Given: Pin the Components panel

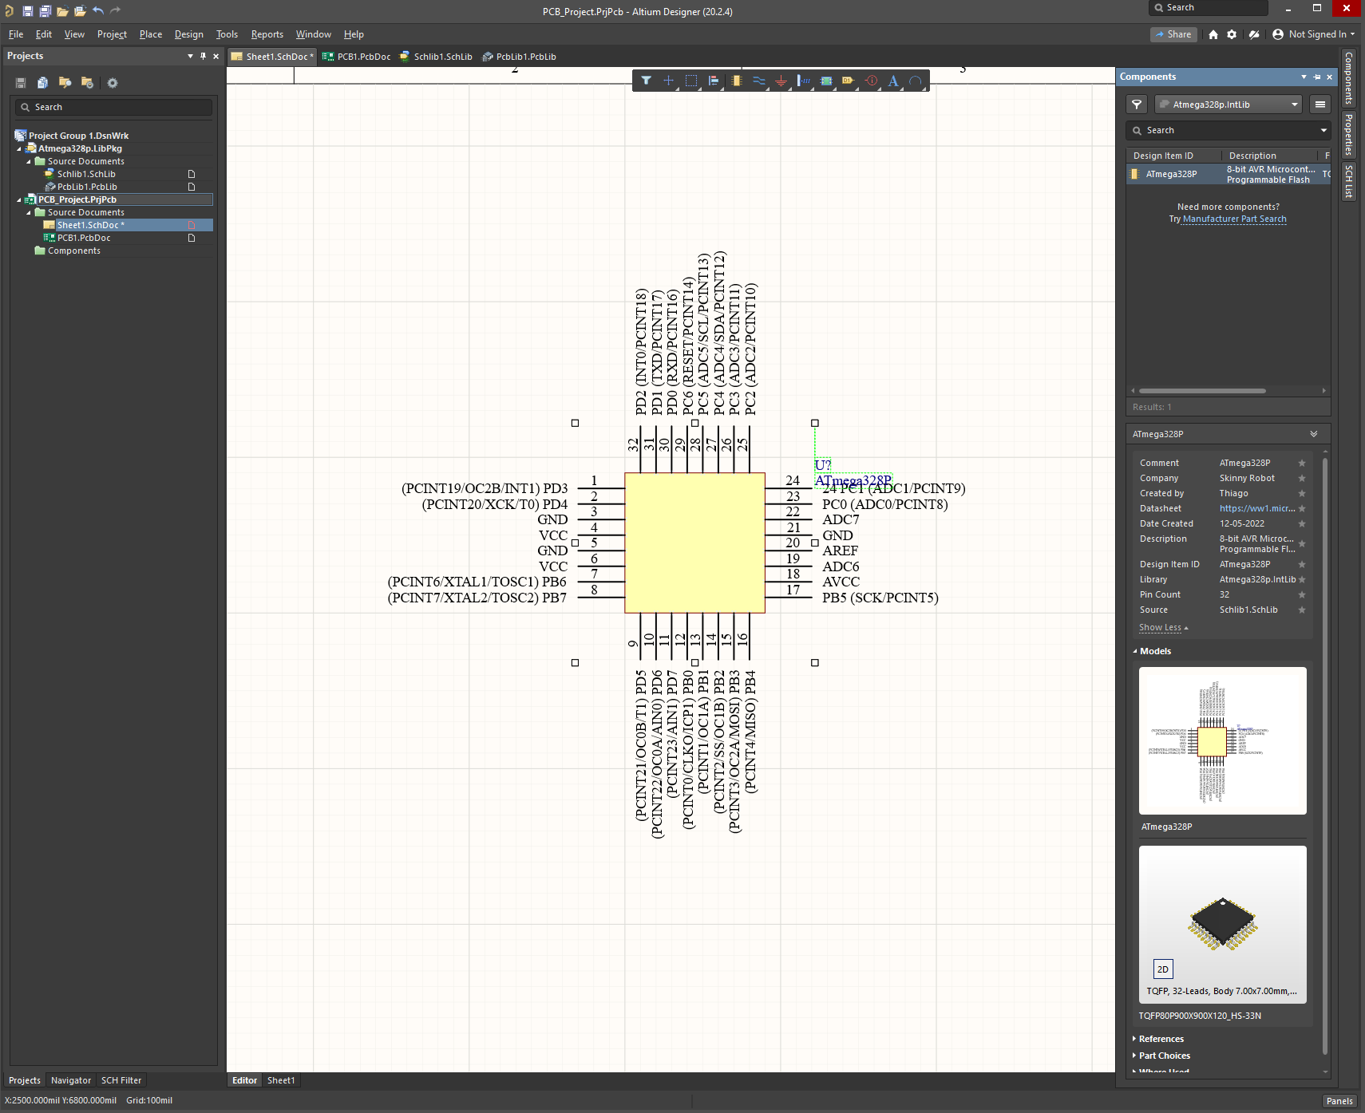Looking at the screenshot, I should [1317, 77].
